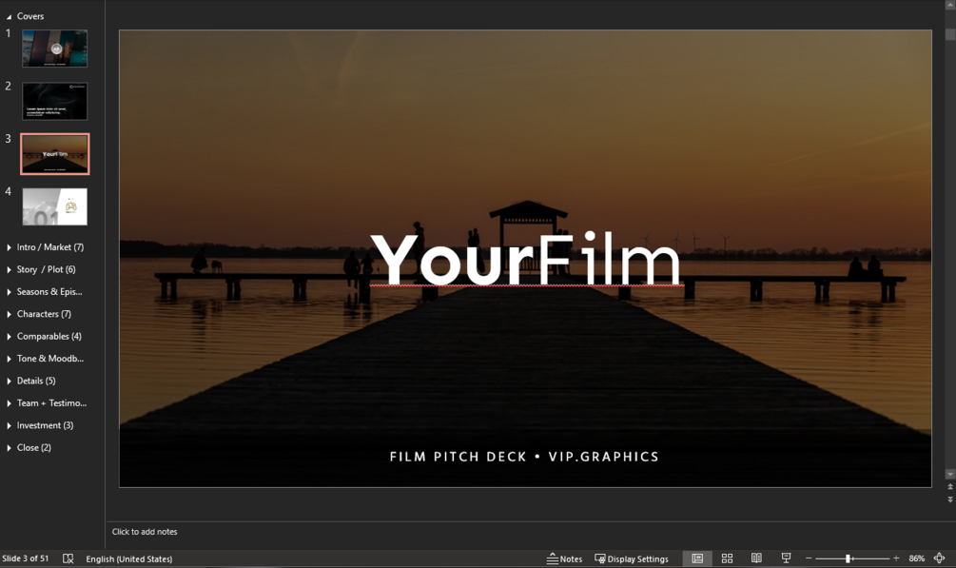Image resolution: width=956 pixels, height=568 pixels.
Task: Start Slide Show from status bar
Action: 786,558
